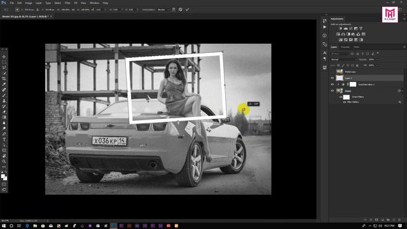This screenshot has height=229, width=407.
Task: Open the Info panel icon
Action: pos(324,36)
